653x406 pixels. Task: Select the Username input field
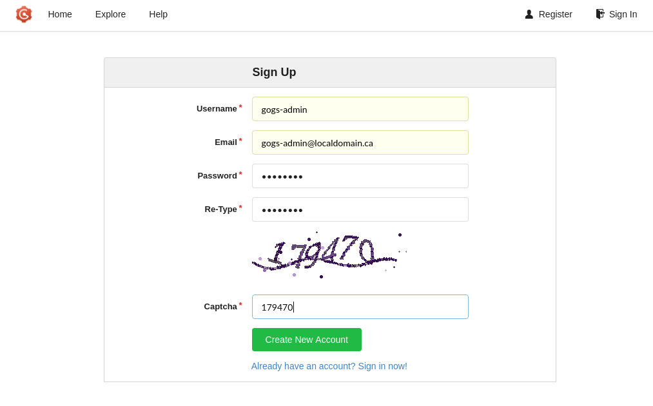click(360, 109)
